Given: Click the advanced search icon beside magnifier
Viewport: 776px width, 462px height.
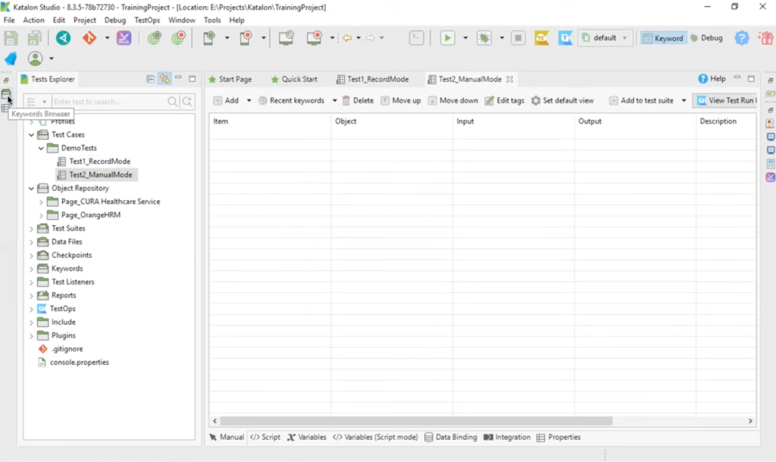Looking at the screenshot, I should pos(187,102).
